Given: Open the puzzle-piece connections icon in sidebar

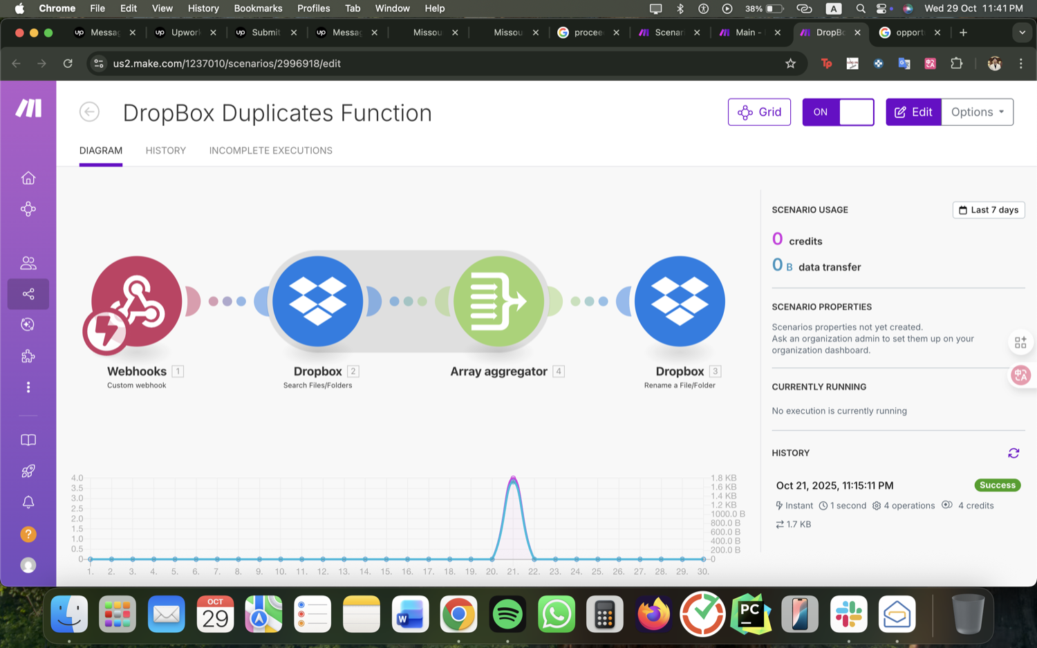Looking at the screenshot, I should point(28,356).
